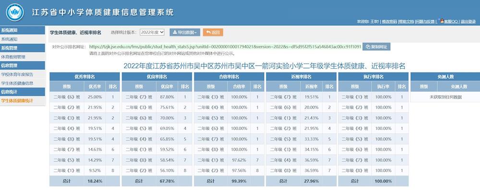Click the 优秀率排名 table header

click(84, 77)
